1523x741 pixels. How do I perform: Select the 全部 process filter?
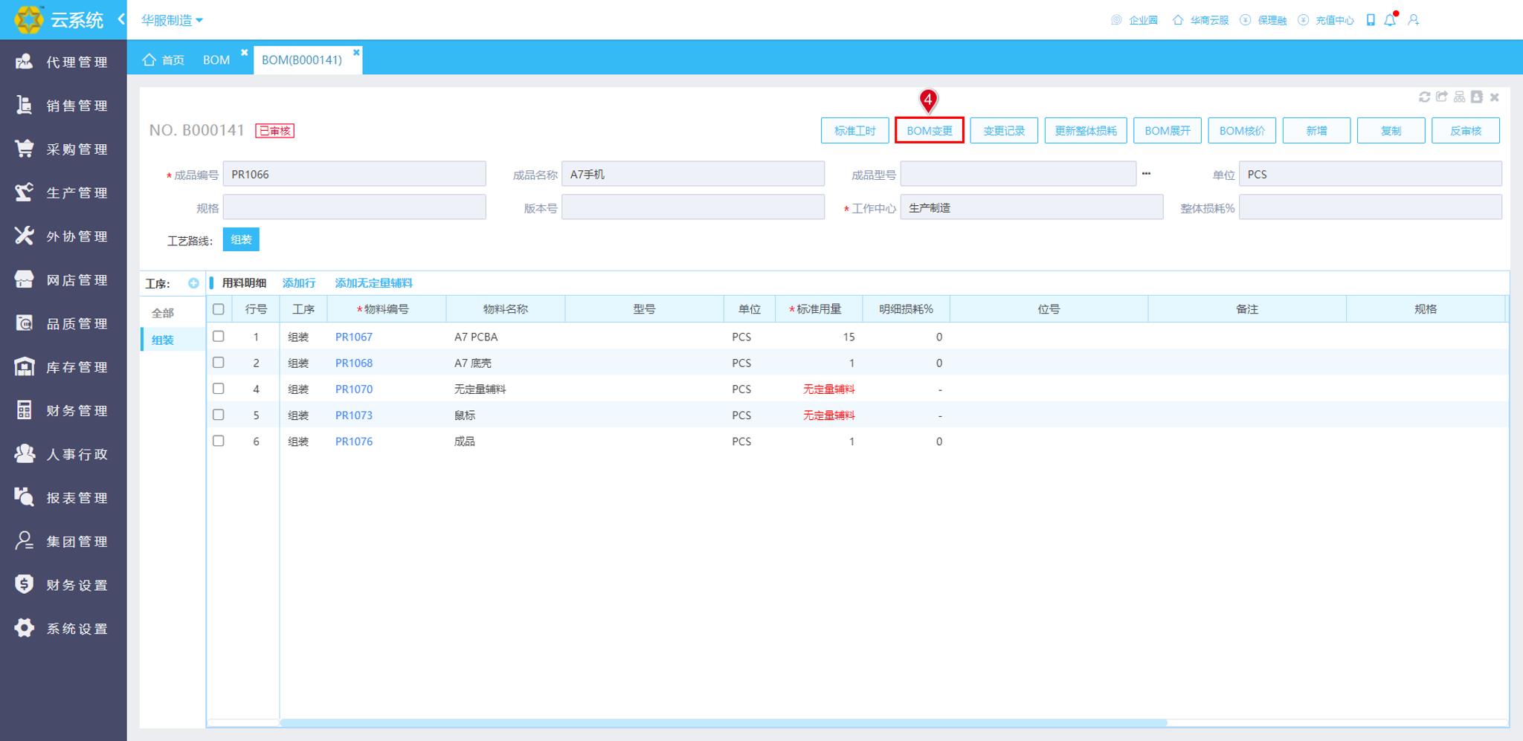pos(163,313)
